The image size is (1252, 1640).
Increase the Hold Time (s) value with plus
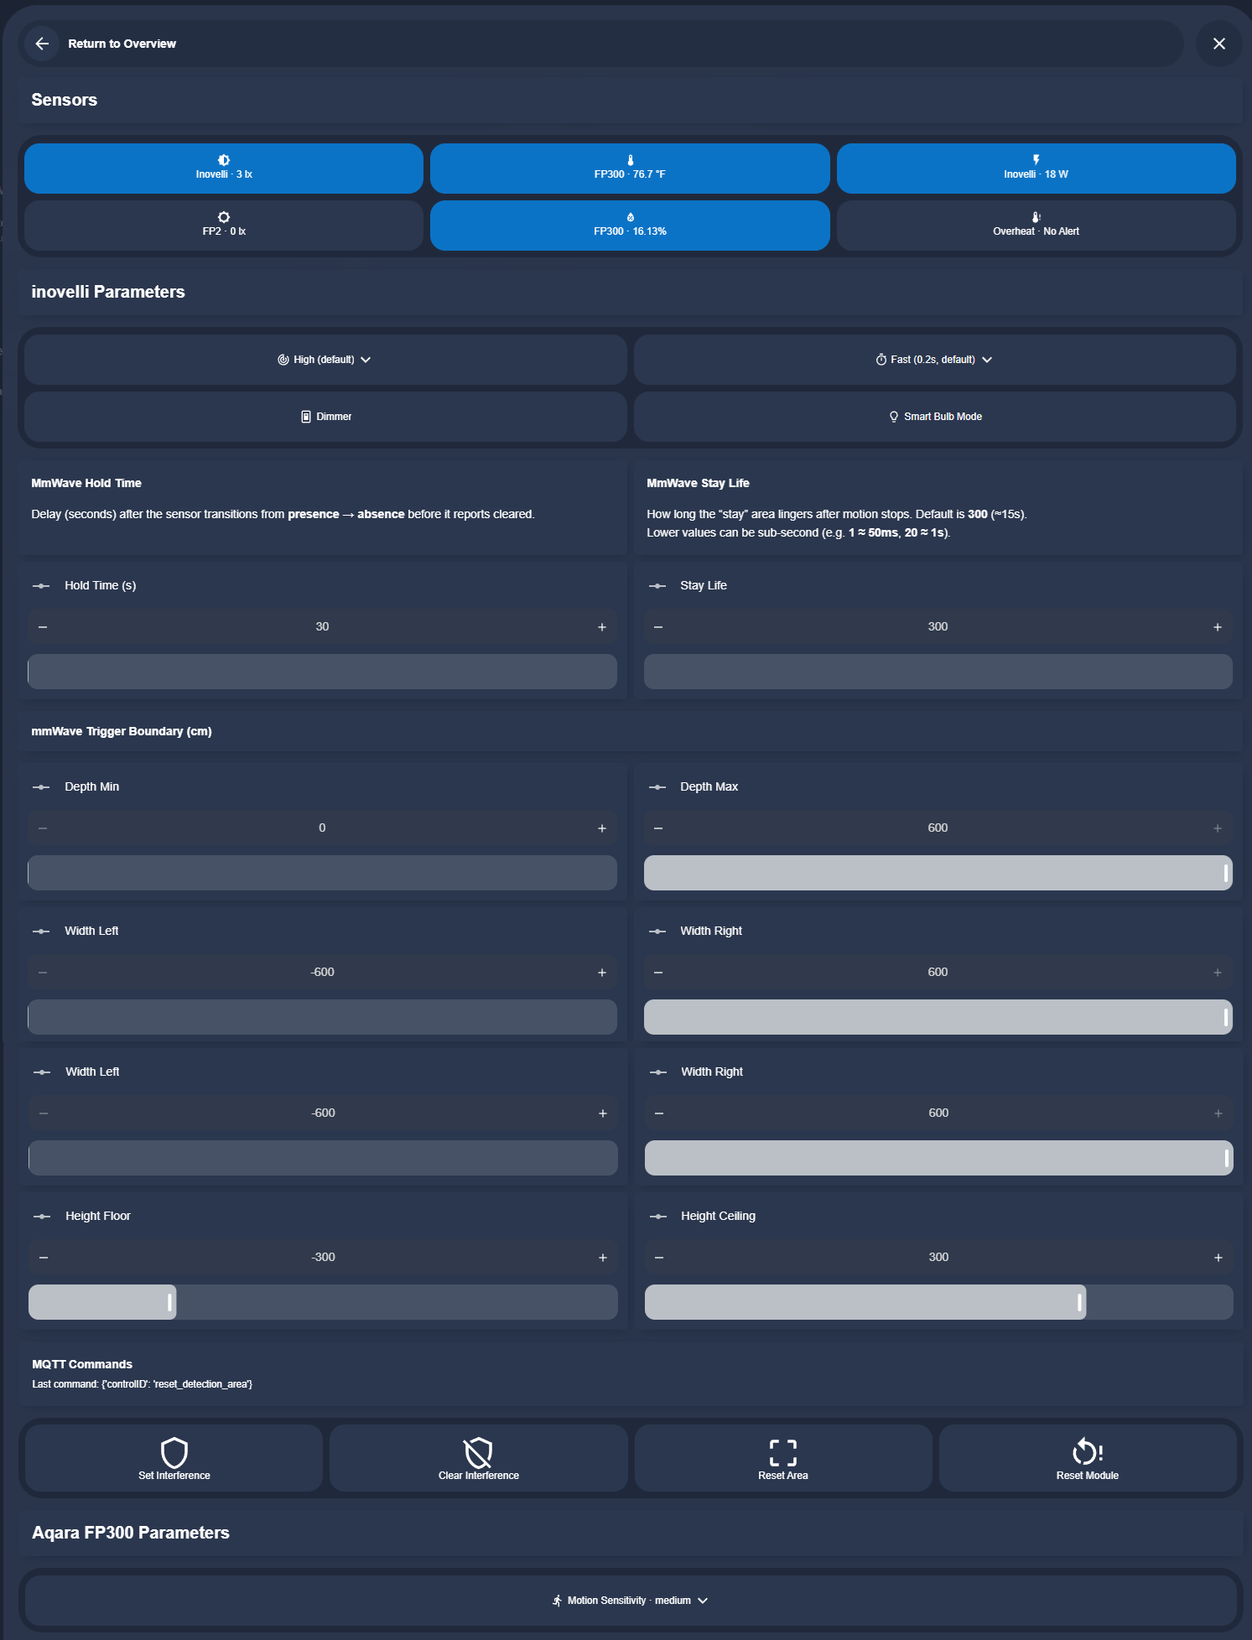(601, 627)
